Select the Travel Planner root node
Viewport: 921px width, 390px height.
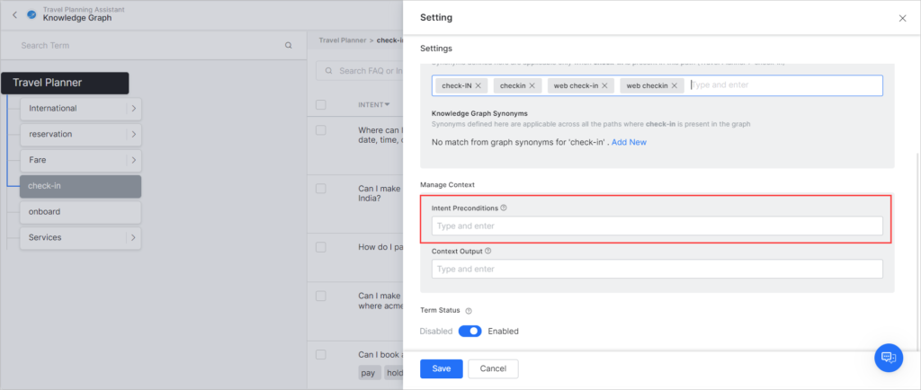coord(66,83)
